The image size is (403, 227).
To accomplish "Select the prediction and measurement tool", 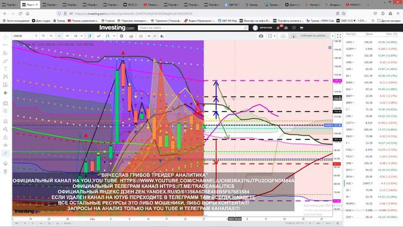I will click(6, 84).
